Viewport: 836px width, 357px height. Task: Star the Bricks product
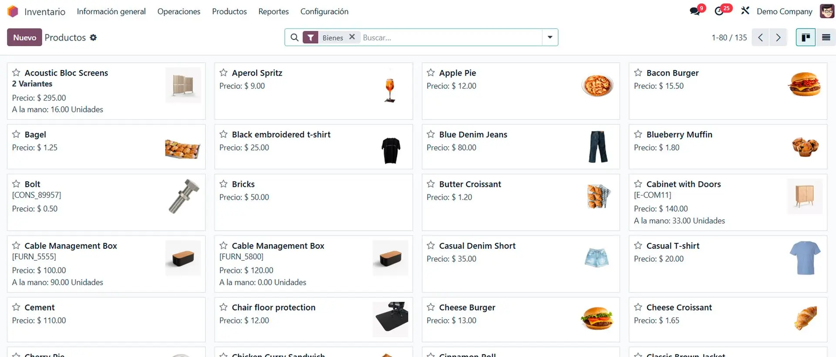click(223, 184)
